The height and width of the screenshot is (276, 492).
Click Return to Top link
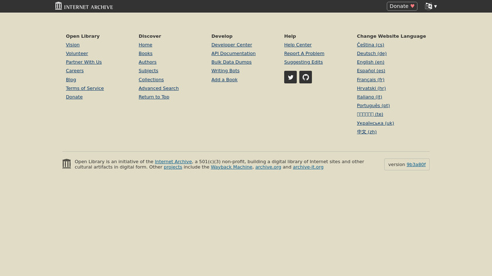point(153,97)
